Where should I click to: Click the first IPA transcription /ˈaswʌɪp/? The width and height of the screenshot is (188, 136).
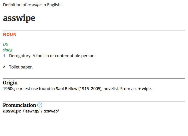pos(31,111)
